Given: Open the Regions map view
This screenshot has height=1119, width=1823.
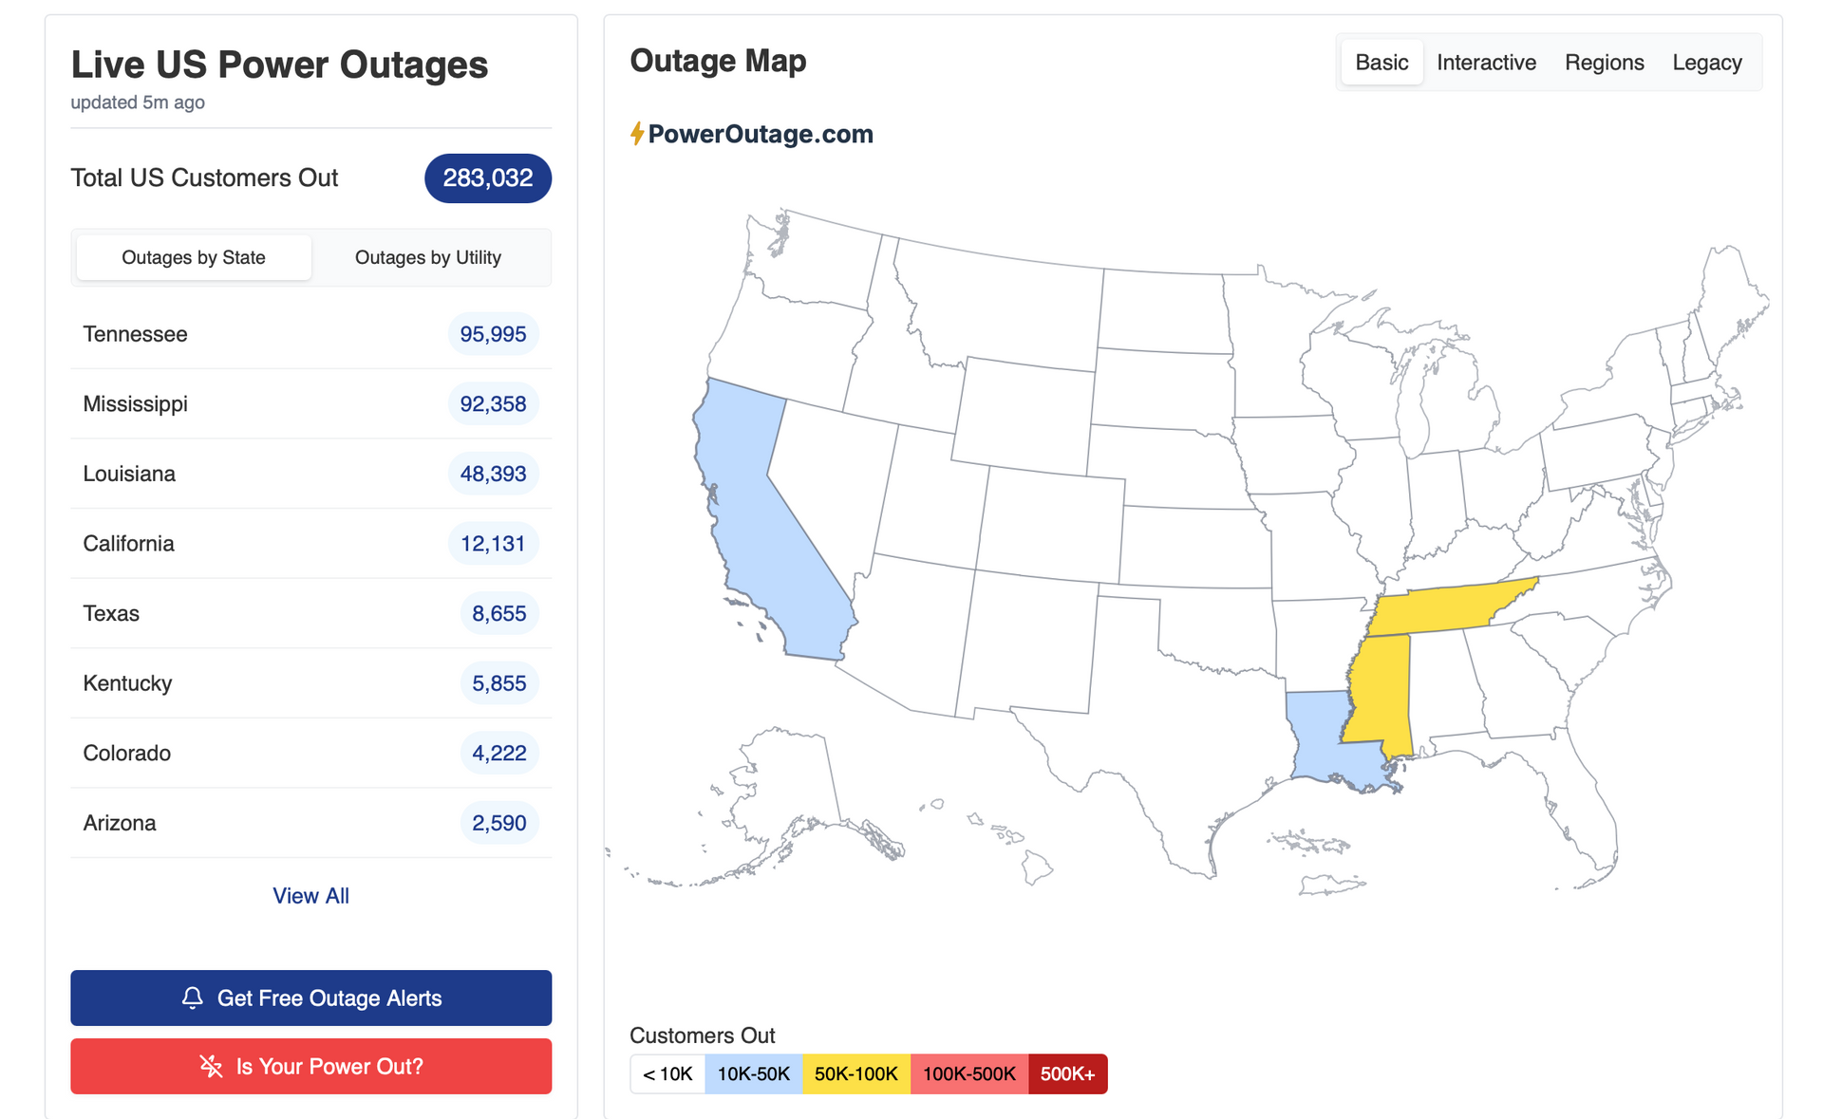Looking at the screenshot, I should click(1604, 63).
